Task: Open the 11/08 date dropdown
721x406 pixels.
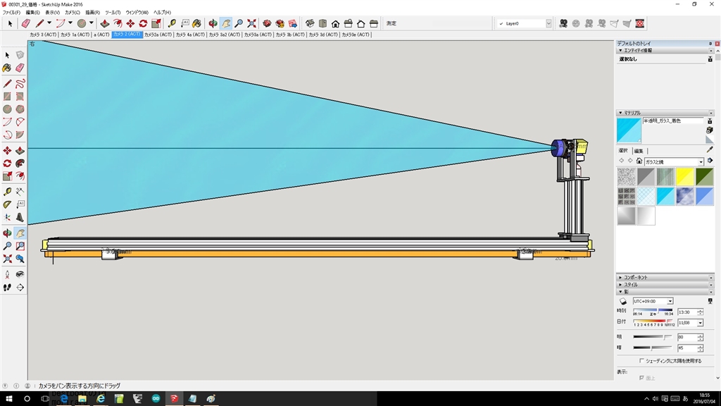Action: click(700, 323)
